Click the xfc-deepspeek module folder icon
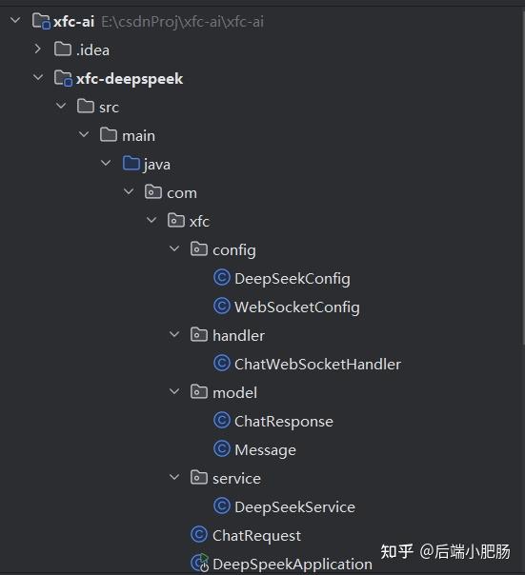The height and width of the screenshot is (575, 525). (63, 78)
